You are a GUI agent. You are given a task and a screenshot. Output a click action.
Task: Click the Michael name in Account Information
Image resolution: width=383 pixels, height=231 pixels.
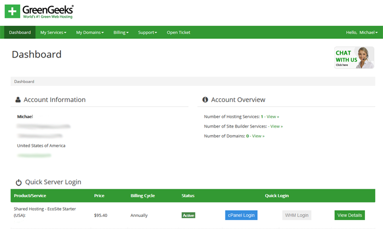[25, 117]
